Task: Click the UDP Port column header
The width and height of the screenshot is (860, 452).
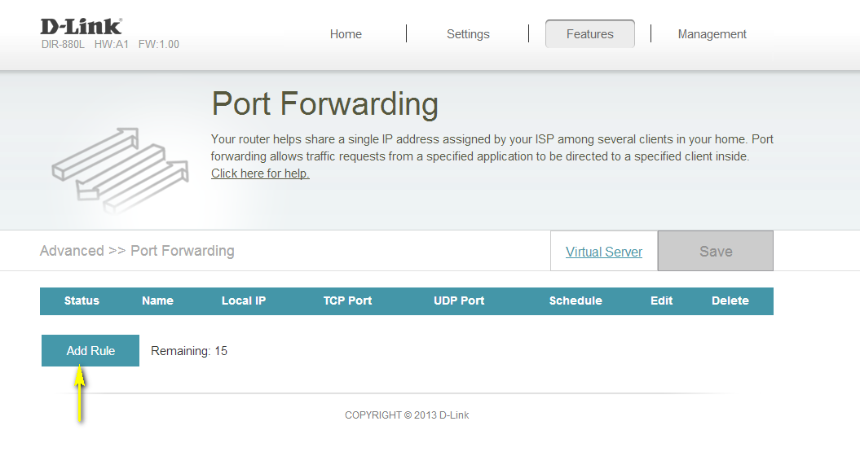Action: tap(459, 301)
